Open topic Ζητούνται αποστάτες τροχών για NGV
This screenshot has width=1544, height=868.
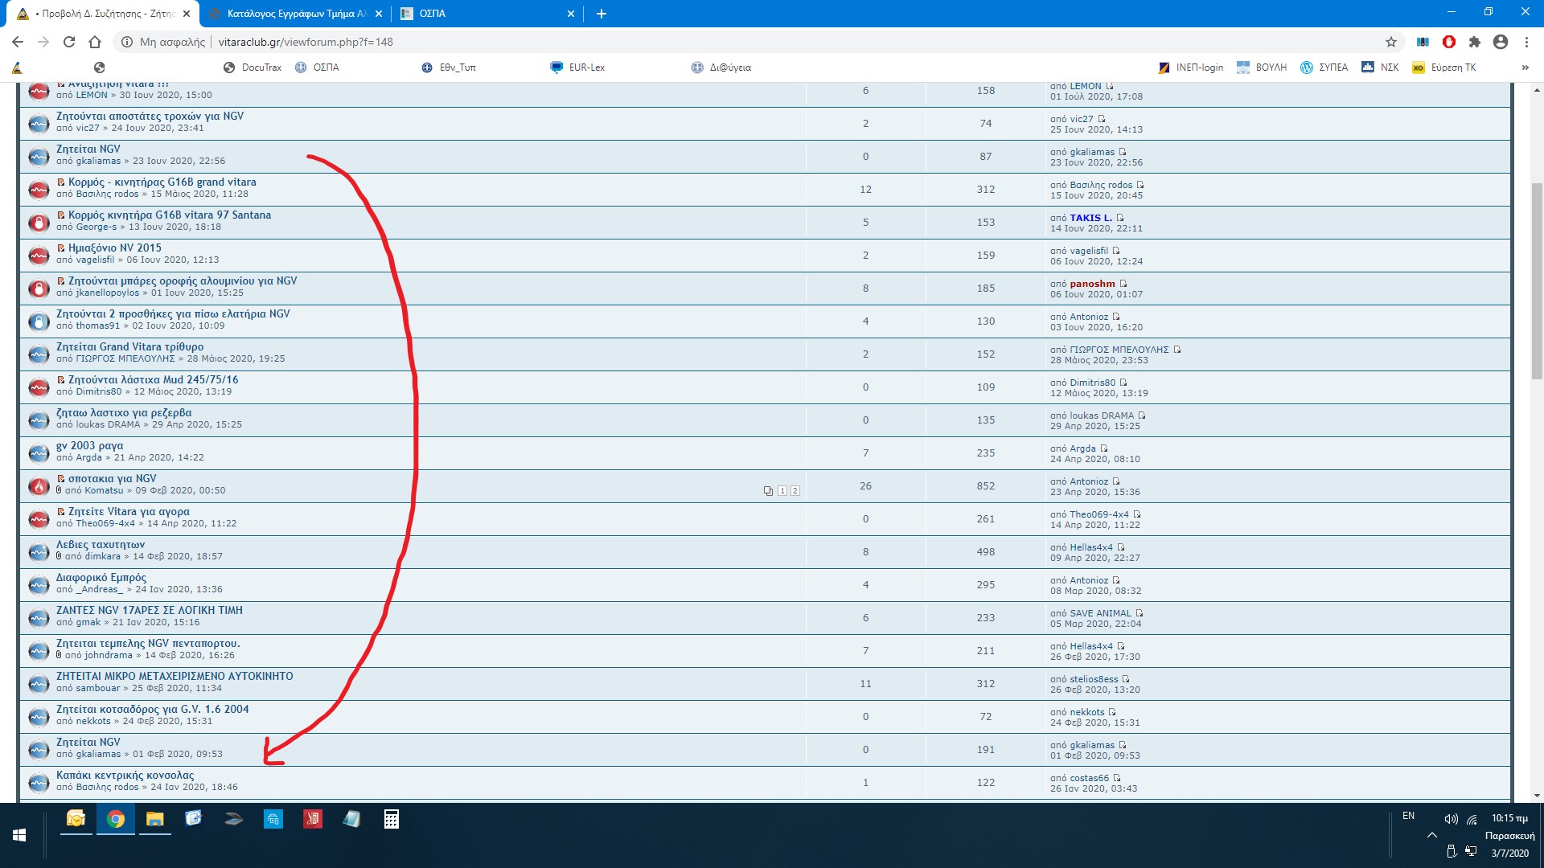point(150,116)
